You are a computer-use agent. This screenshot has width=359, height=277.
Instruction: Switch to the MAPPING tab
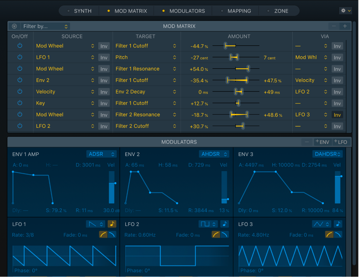coord(239,10)
